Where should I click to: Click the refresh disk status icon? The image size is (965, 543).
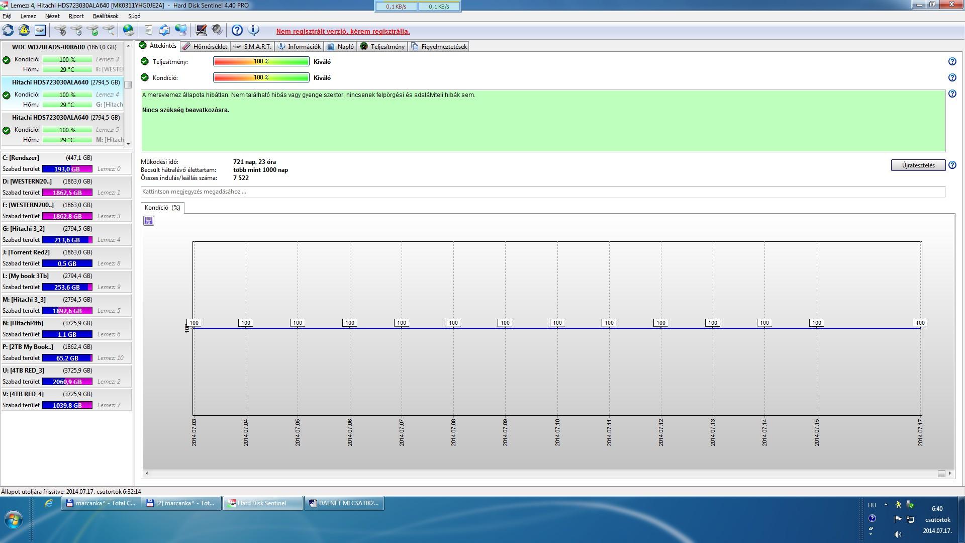point(9,30)
